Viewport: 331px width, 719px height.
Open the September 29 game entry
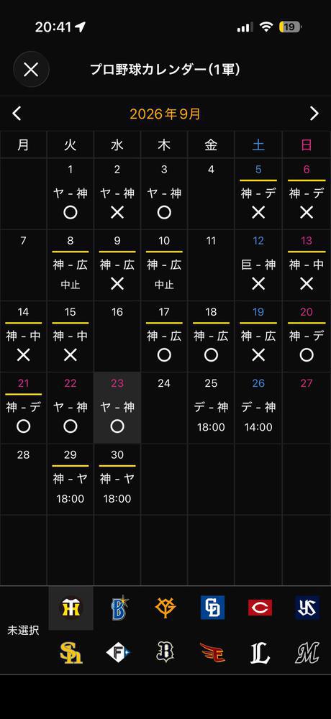click(x=71, y=479)
